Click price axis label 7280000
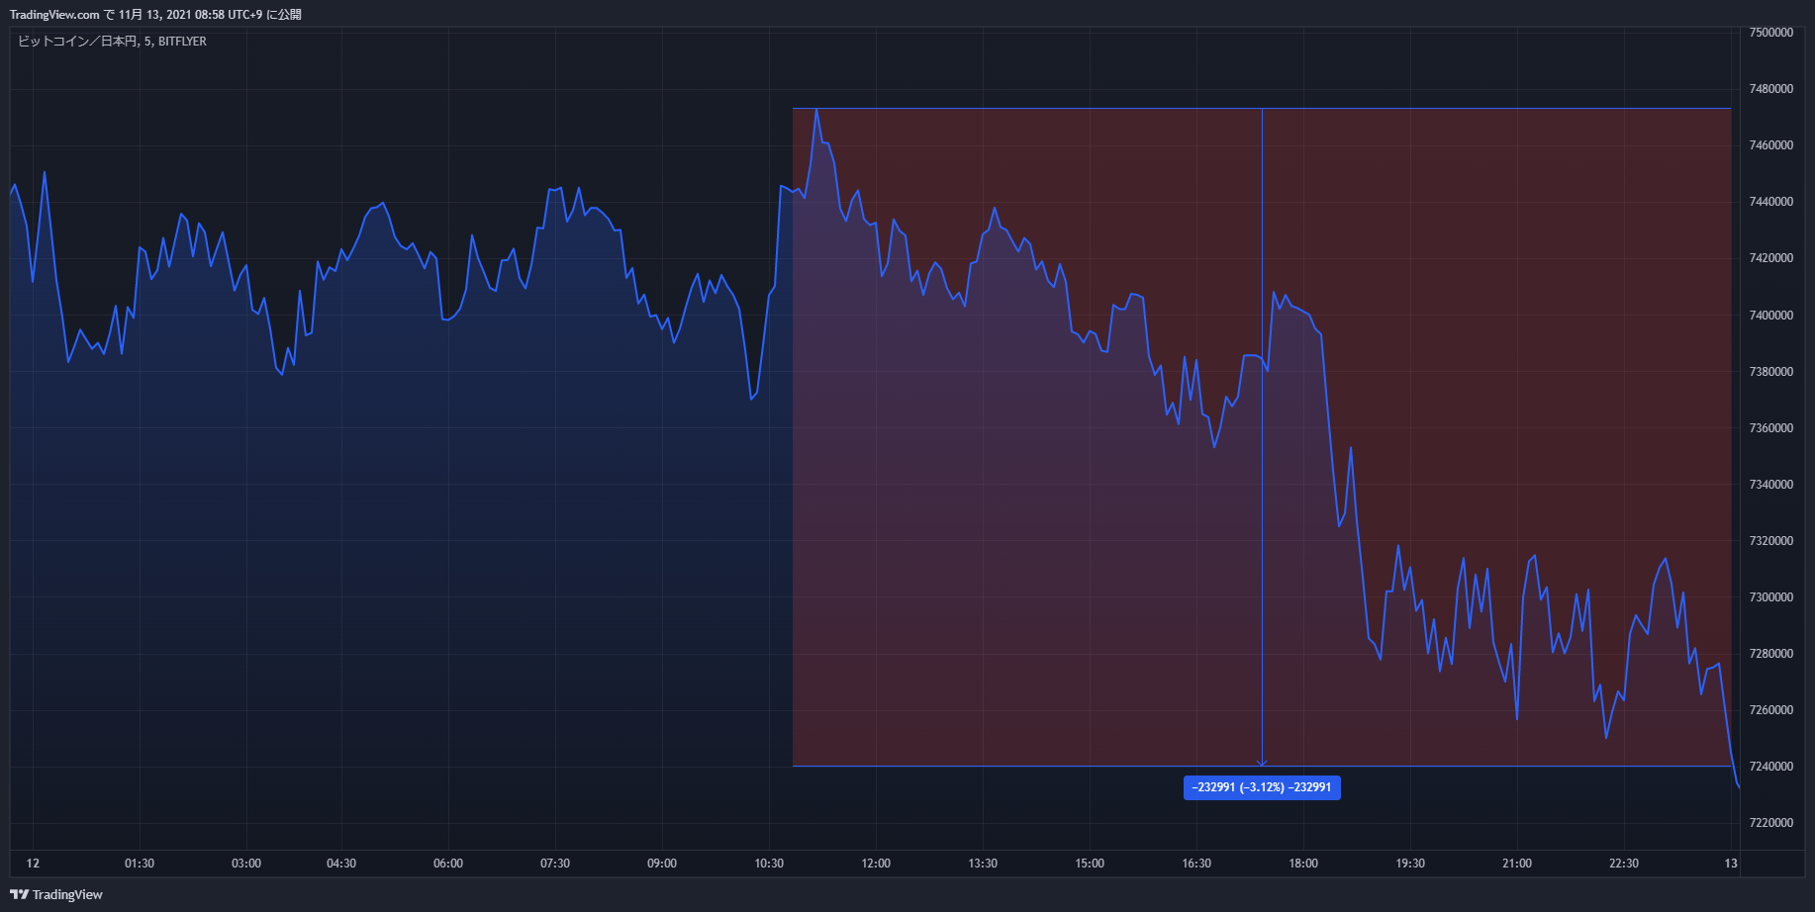This screenshot has width=1815, height=912. [x=1771, y=654]
